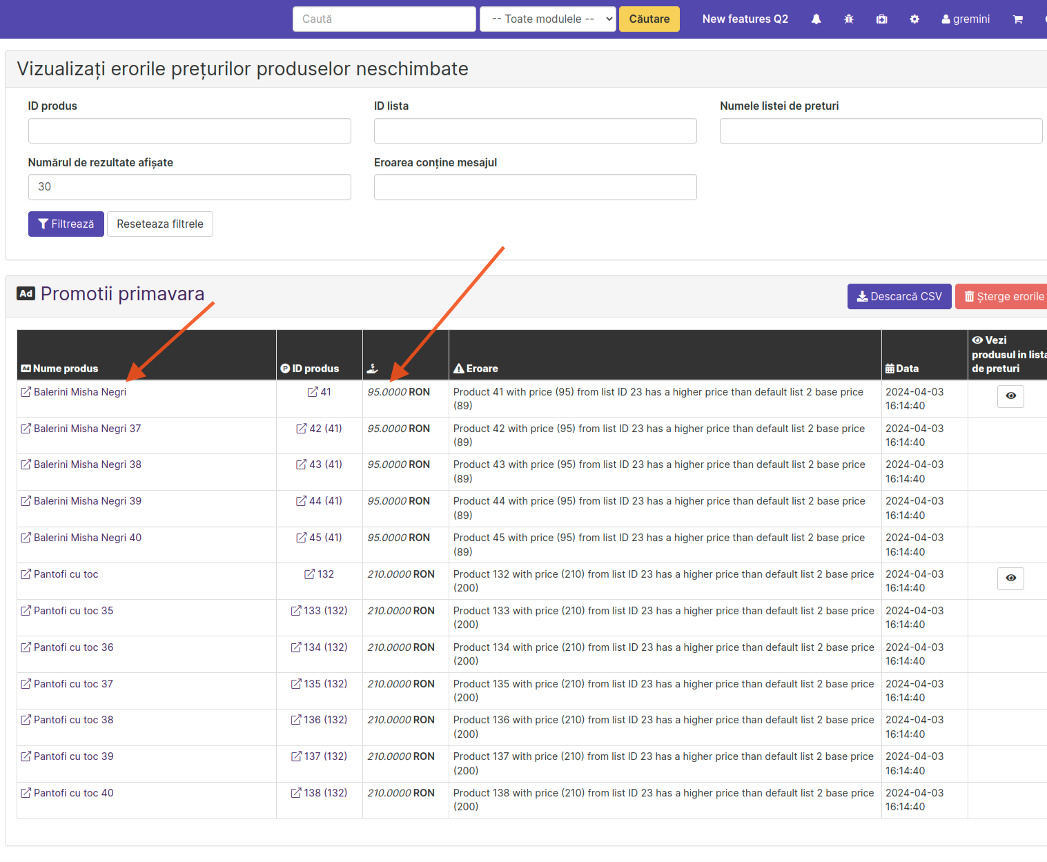Open product ID 134 (132) link
Screen dimensions: 1047x862
click(320, 647)
